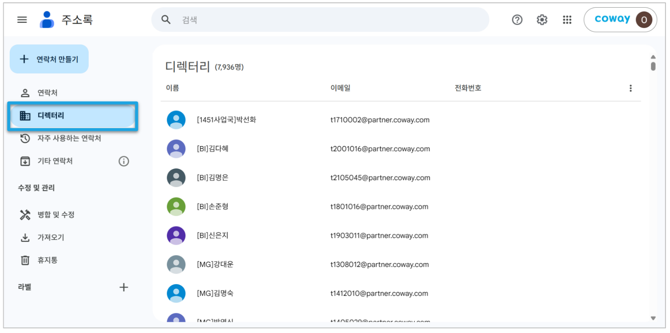Click the search magnifier icon

pos(166,20)
